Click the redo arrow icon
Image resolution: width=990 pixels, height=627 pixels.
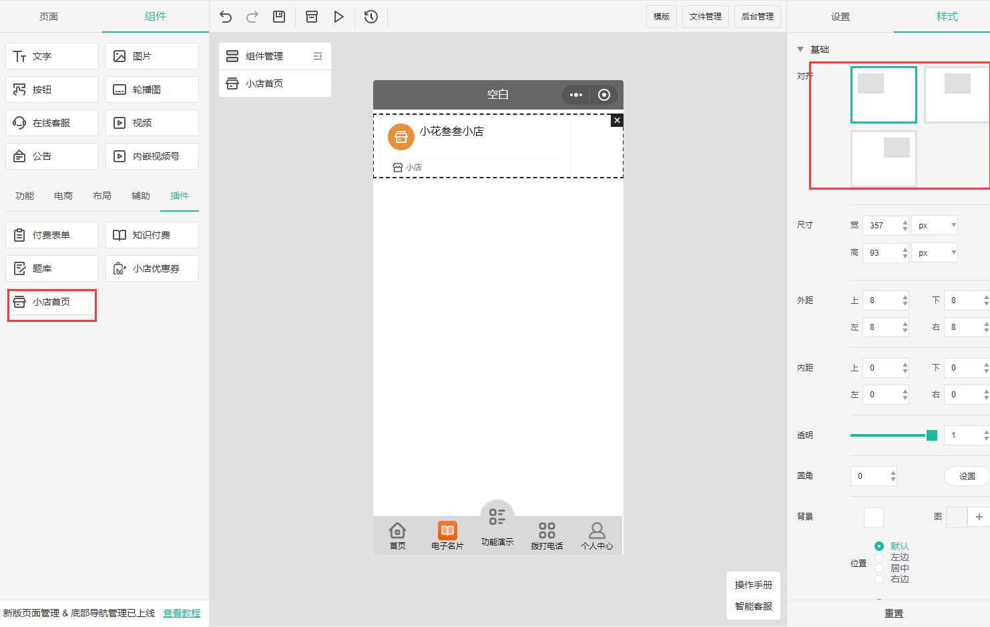tap(252, 17)
